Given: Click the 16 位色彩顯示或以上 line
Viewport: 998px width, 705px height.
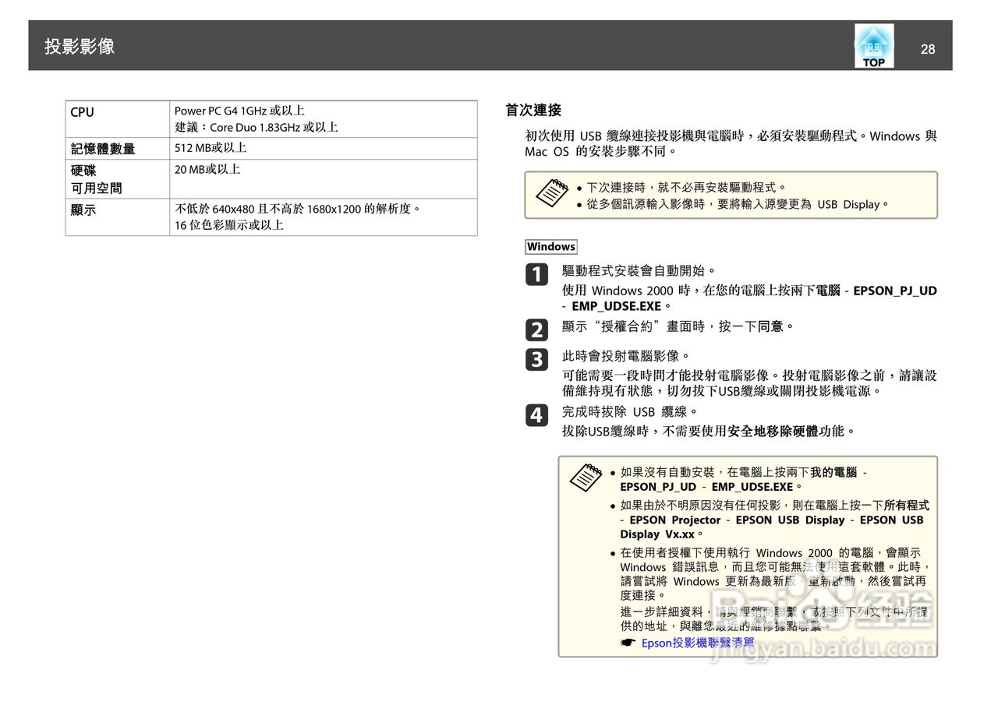Looking at the screenshot, I should point(228,225).
